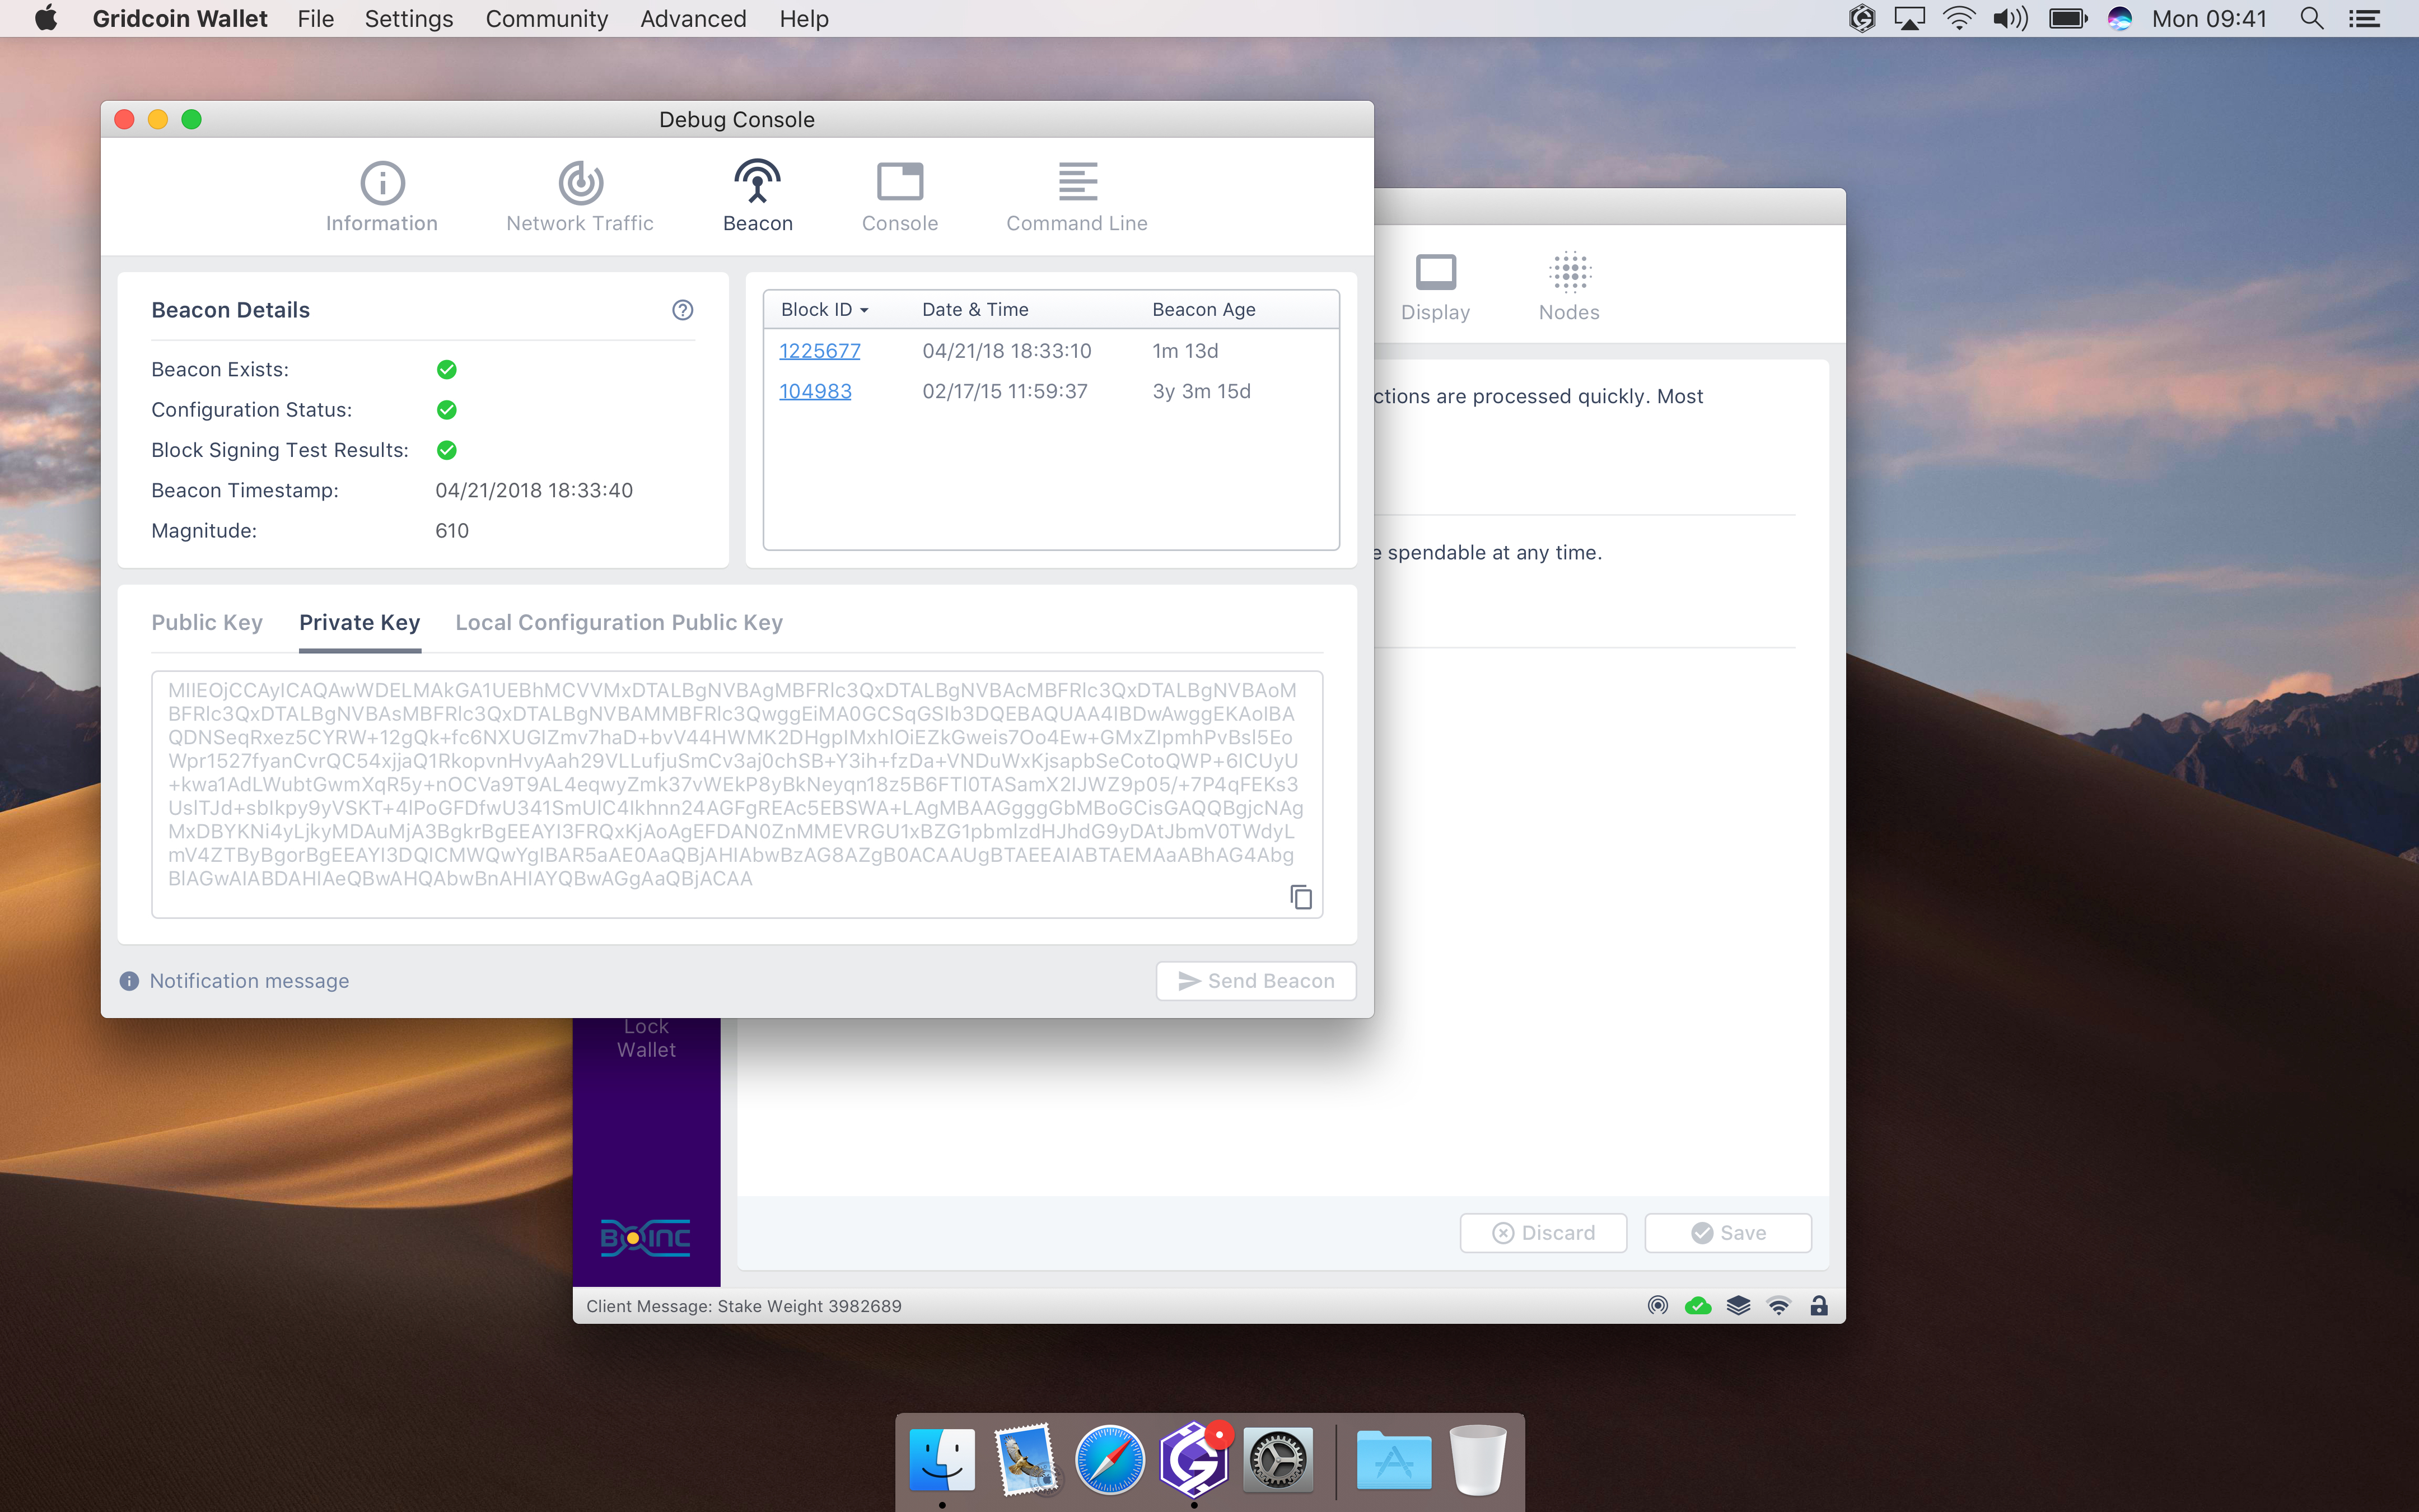Click the 'Client Message: Stake Weight 3982689' status text
Image resolution: width=2419 pixels, height=1512 pixels.
coord(744,1306)
